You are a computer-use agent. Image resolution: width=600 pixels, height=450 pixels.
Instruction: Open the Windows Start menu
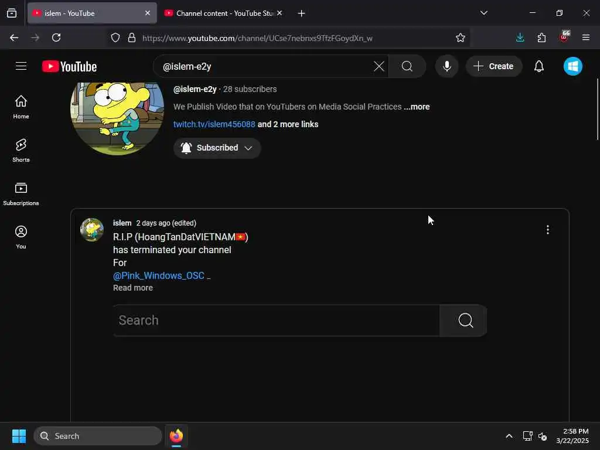coord(19,436)
